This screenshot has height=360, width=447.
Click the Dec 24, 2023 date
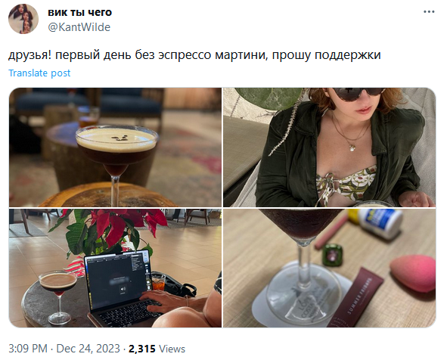pyautogui.click(x=88, y=349)
